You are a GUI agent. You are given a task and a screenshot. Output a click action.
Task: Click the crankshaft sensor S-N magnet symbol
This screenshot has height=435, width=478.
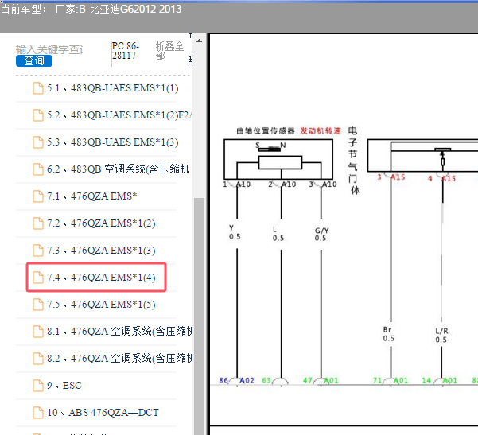270,146
